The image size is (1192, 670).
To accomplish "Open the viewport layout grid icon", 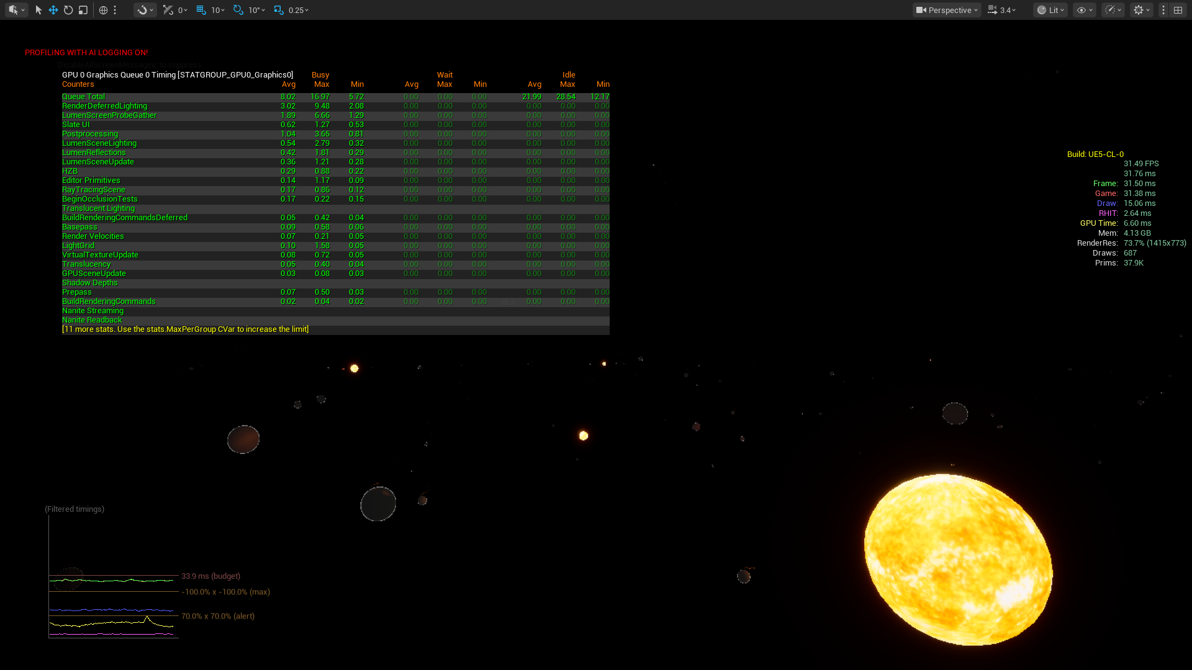I will pos(1178,10).
